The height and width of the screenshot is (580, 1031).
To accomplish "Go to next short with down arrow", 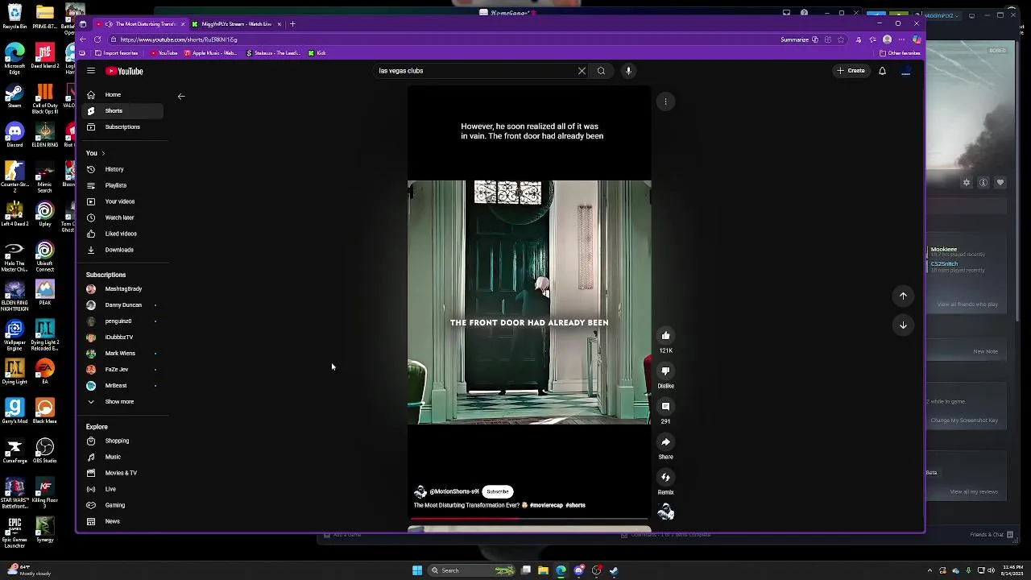I will (x=903, y=325).
